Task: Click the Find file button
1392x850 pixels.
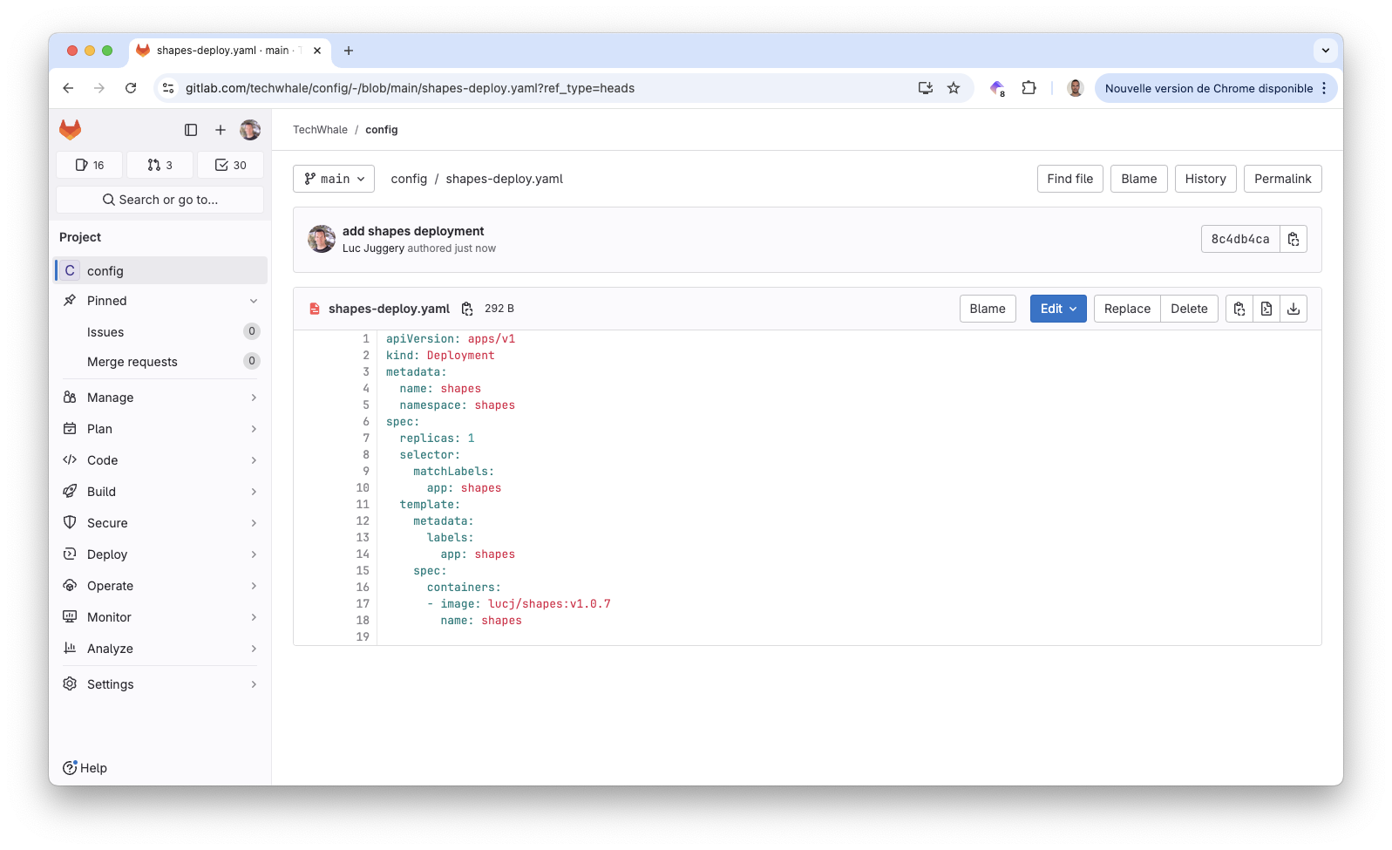Action: [x=1069, y=179]
